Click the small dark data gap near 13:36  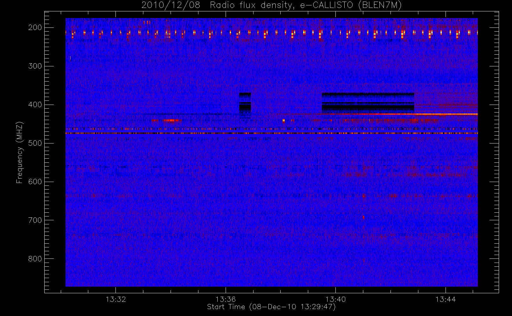click(245, 103)
